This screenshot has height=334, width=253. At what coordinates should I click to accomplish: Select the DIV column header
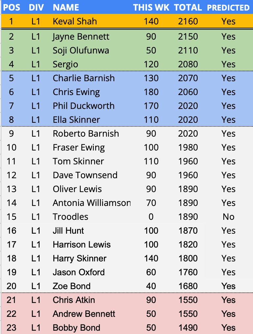(x=36, y=8)
